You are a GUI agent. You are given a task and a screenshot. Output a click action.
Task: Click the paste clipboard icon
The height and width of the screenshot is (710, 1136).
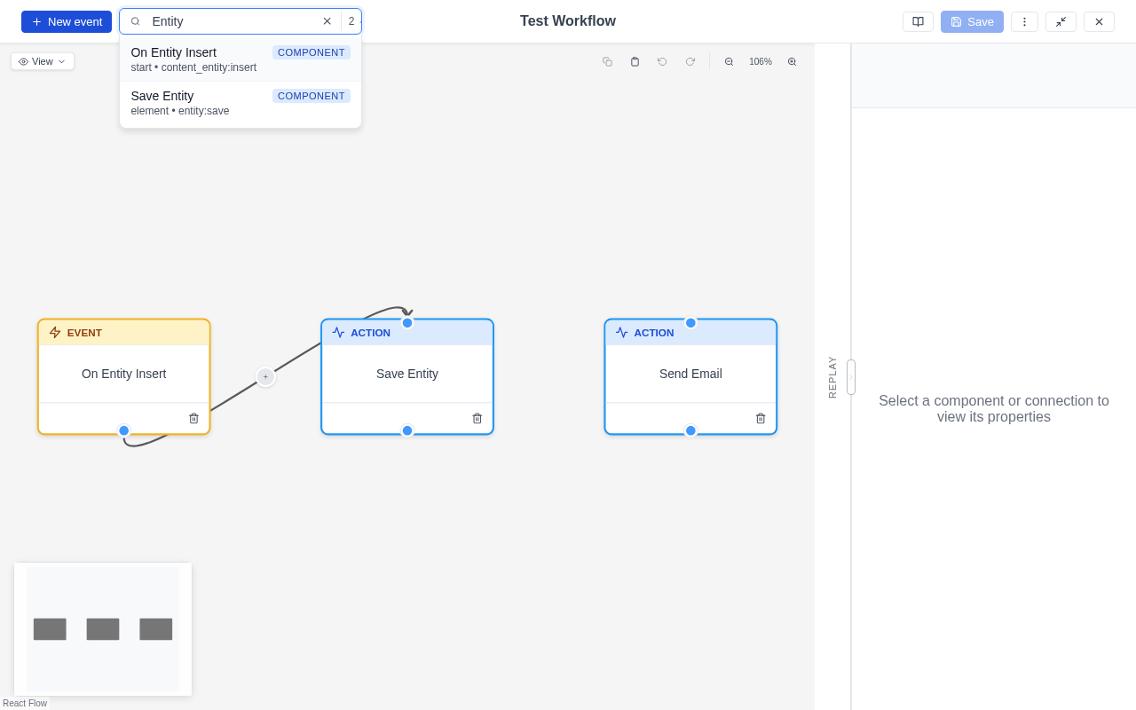[x=635, y=62]
